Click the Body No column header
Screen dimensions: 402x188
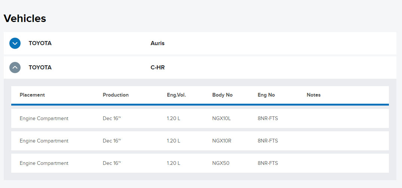tap(222, 95)
